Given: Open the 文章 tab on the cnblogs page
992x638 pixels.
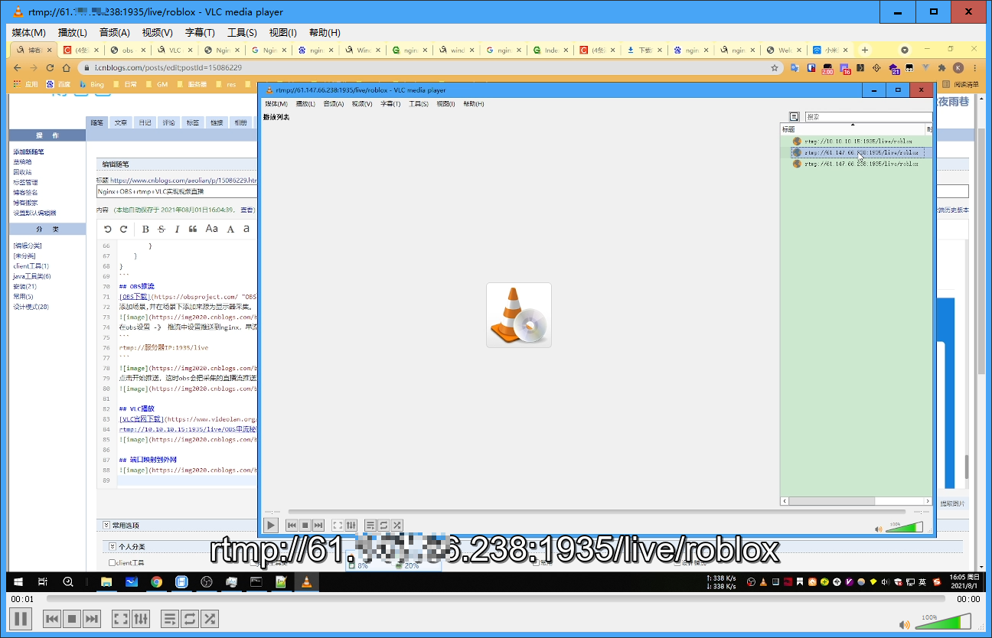Looking at the screenshot, I should click(121, 122).
